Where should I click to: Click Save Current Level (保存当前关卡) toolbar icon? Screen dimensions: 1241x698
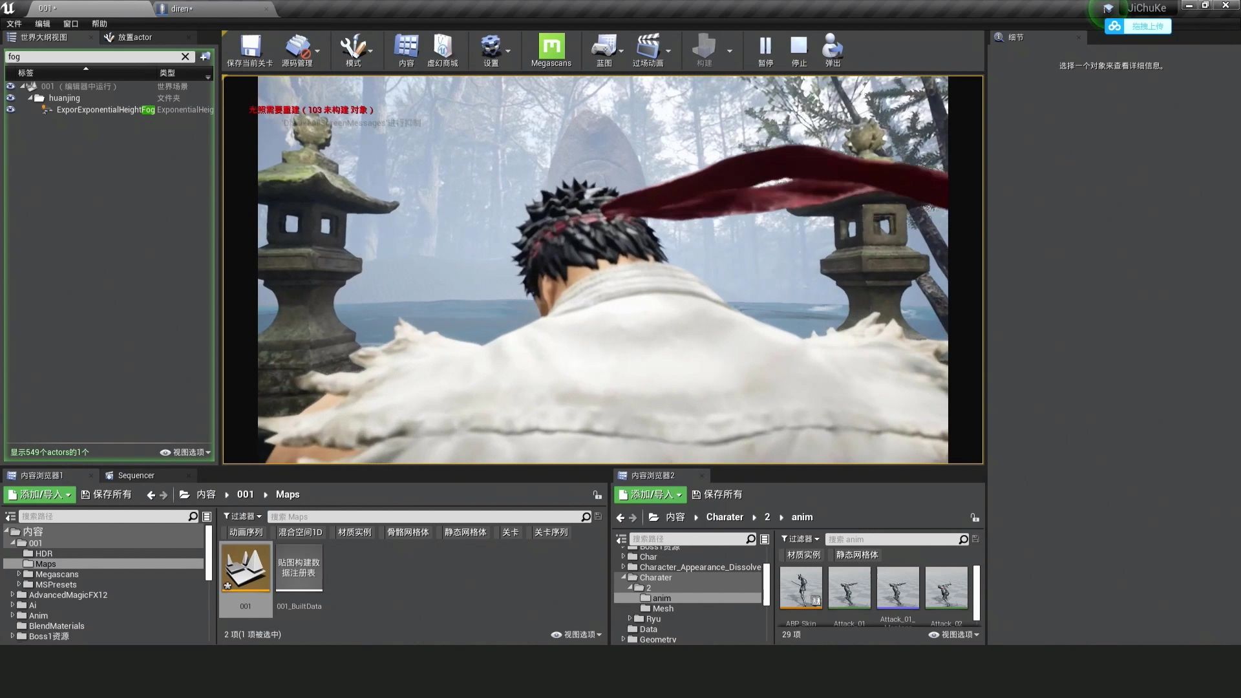[x=250, y=50]
